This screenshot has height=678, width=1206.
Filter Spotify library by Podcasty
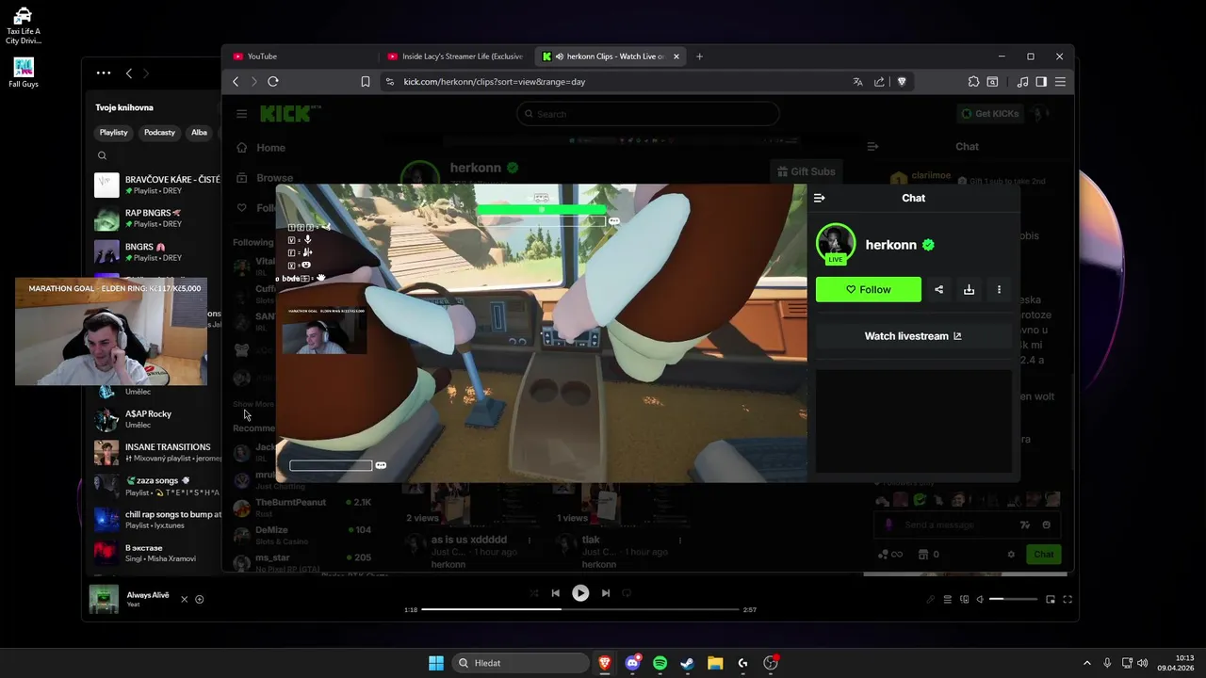pyautogui.click(x=159, y=133)
